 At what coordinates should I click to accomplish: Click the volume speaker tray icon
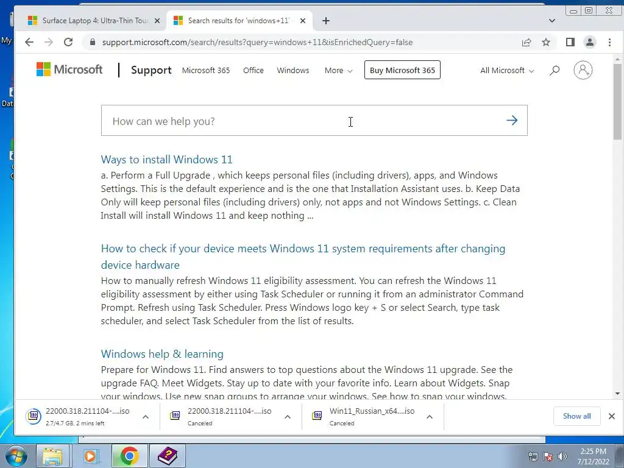tap(562, 456)
